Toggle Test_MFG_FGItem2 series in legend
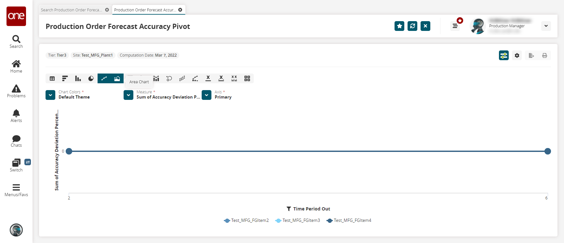Image resolution: width=564 pixels, height=243 pixels. pyautogui.click(x=249, y=221)
